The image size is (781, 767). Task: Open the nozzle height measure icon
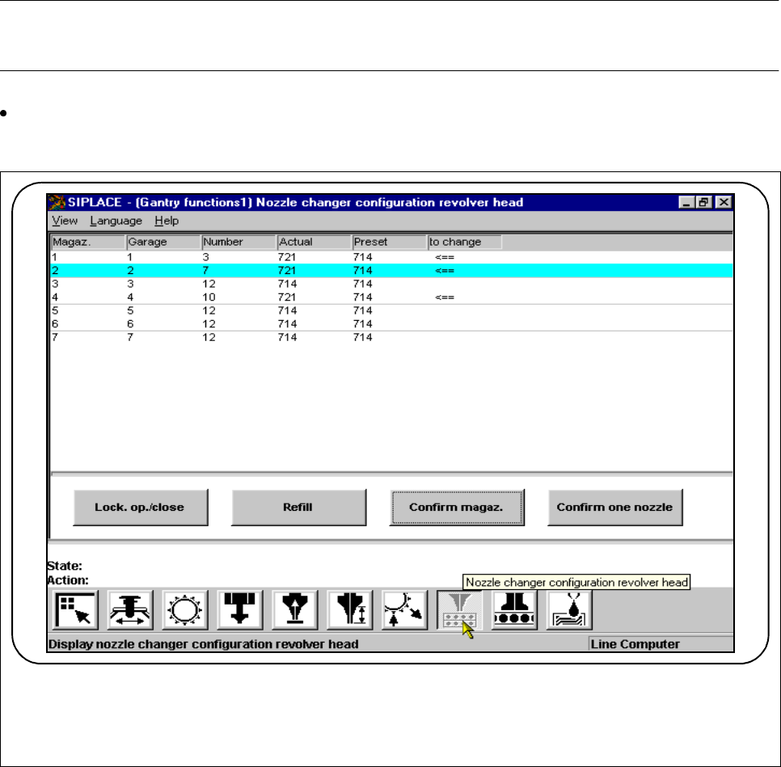coord(349,610)
